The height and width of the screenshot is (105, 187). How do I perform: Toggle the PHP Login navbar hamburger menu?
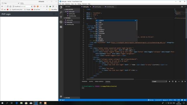pos(54,14)
